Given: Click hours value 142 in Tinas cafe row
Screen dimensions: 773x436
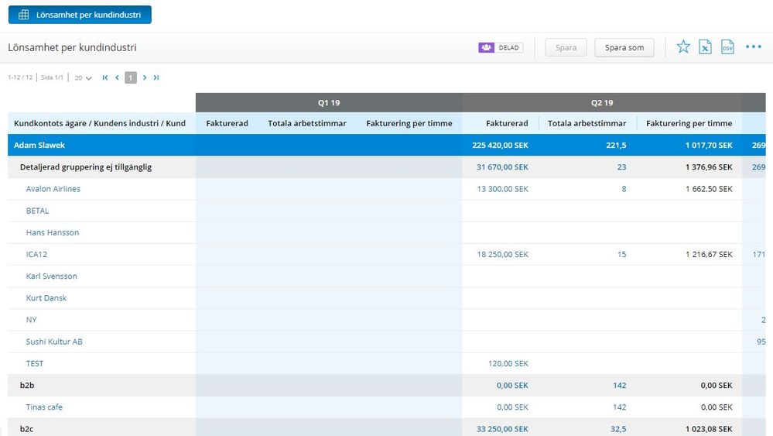Looking at the screenshot, I should [619, 407].
